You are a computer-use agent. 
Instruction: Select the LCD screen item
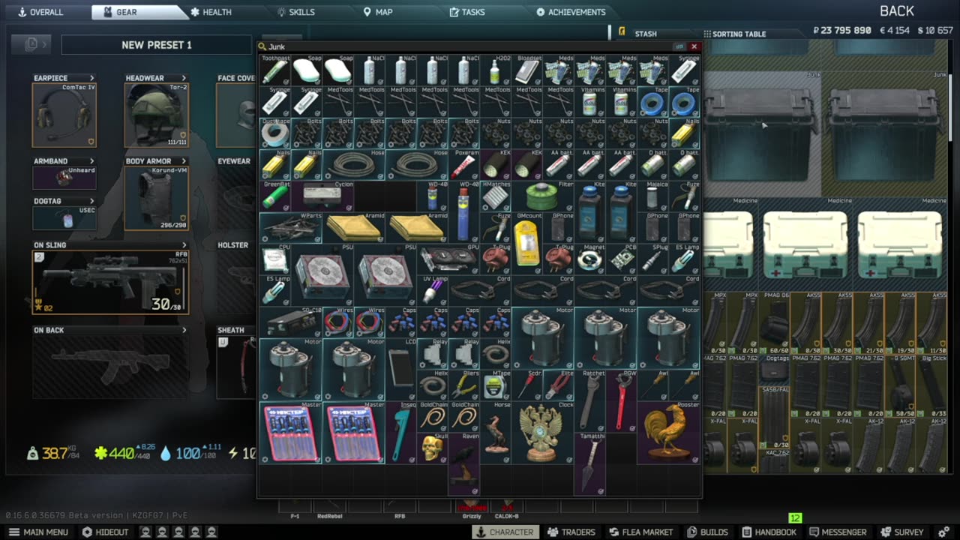pos(401,369)
